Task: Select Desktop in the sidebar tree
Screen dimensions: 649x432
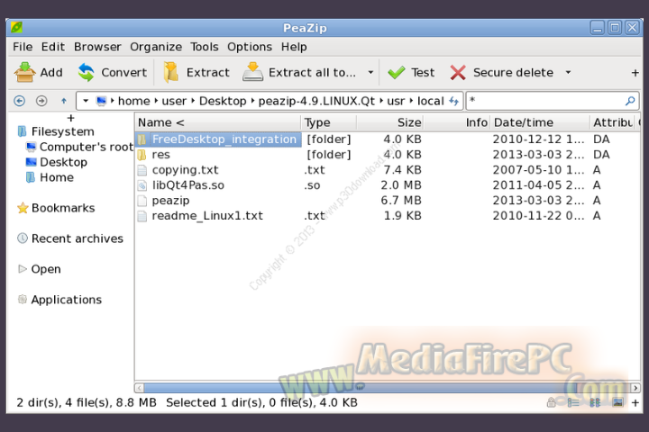Action: tap(57, 162)
